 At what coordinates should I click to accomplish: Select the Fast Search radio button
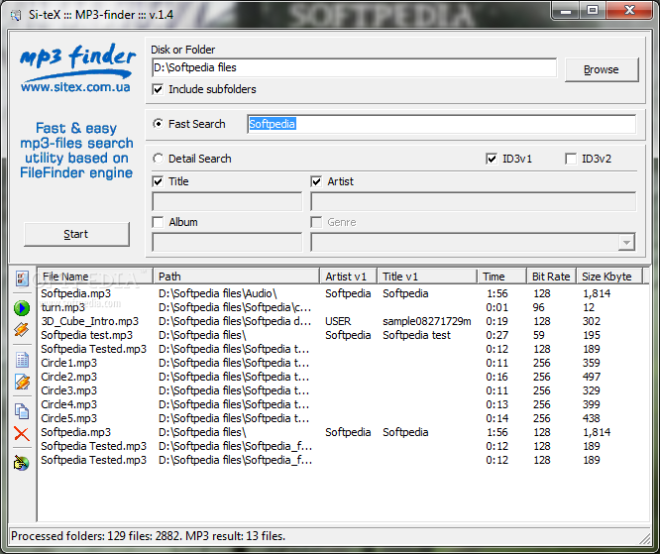click(x=158, y=124)
